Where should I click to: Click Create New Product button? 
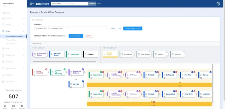point(133,28)
